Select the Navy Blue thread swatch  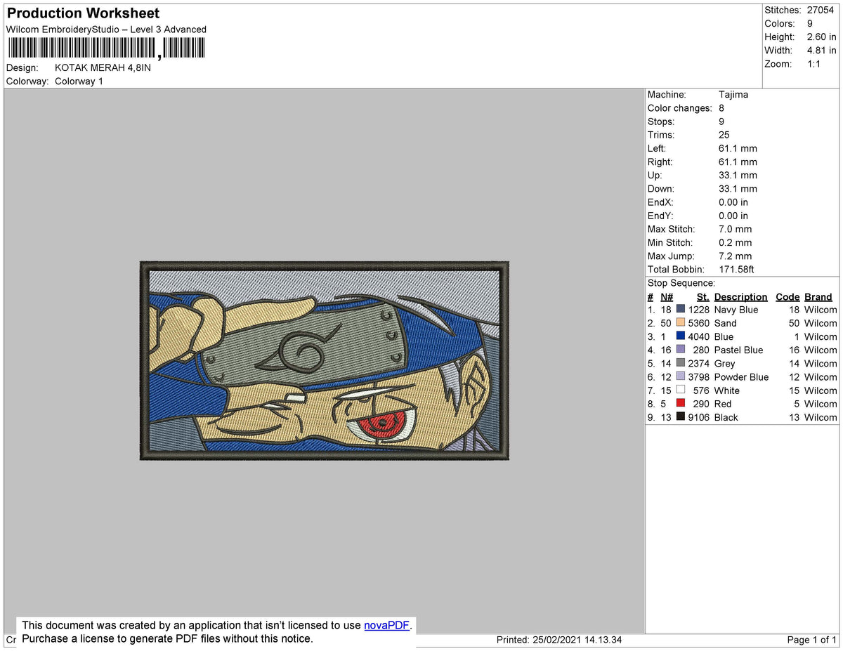coord(679,309)
